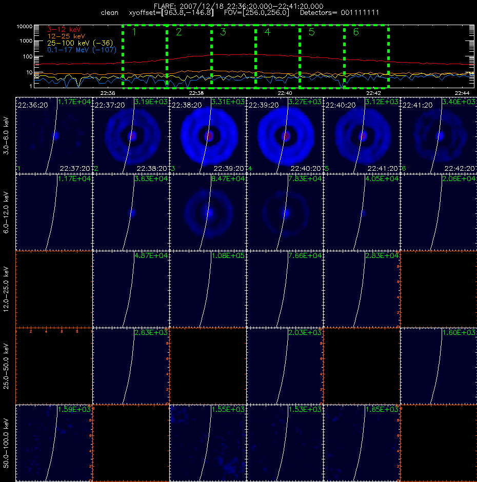The height and width of the screenshot is (482, 477).
Task: Open the 6-12 keV image with peak 2.06E+04
Action: click(439, 212)
